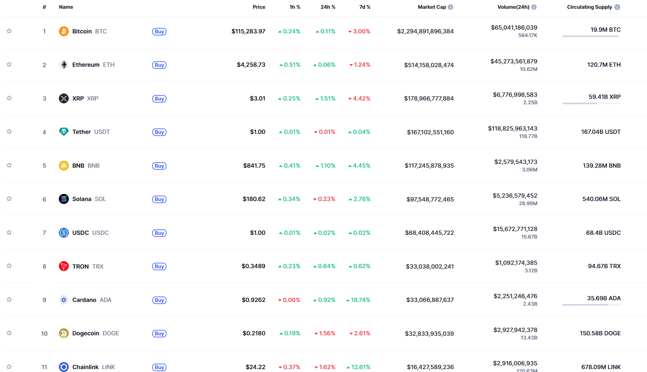This screenshot has height=372, width=647.
Task: Click Buy in the Dogecoin row
Action: coord(159,334)
